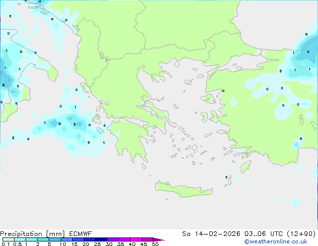Pick the 15–20 mm legend color swatch
The height and width of the screenshot is (246, 318).
pyautogui.click(x=78, y=239)
